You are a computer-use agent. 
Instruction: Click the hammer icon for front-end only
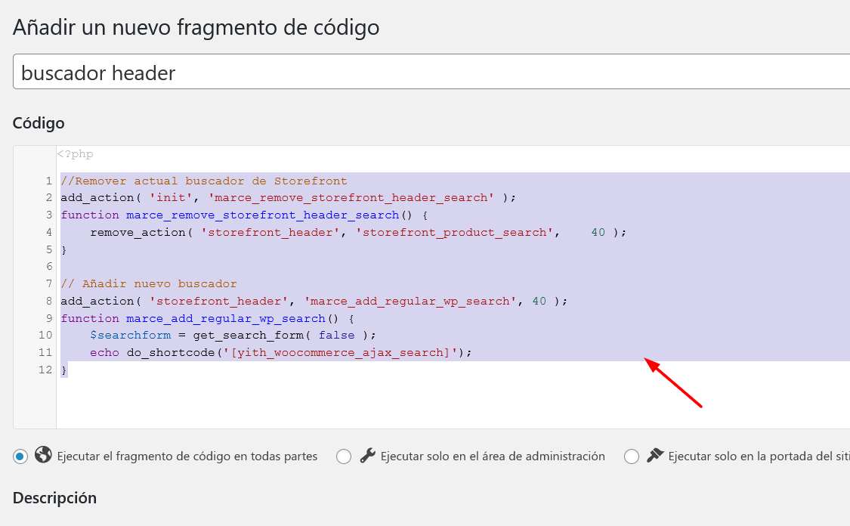point(655,456)
